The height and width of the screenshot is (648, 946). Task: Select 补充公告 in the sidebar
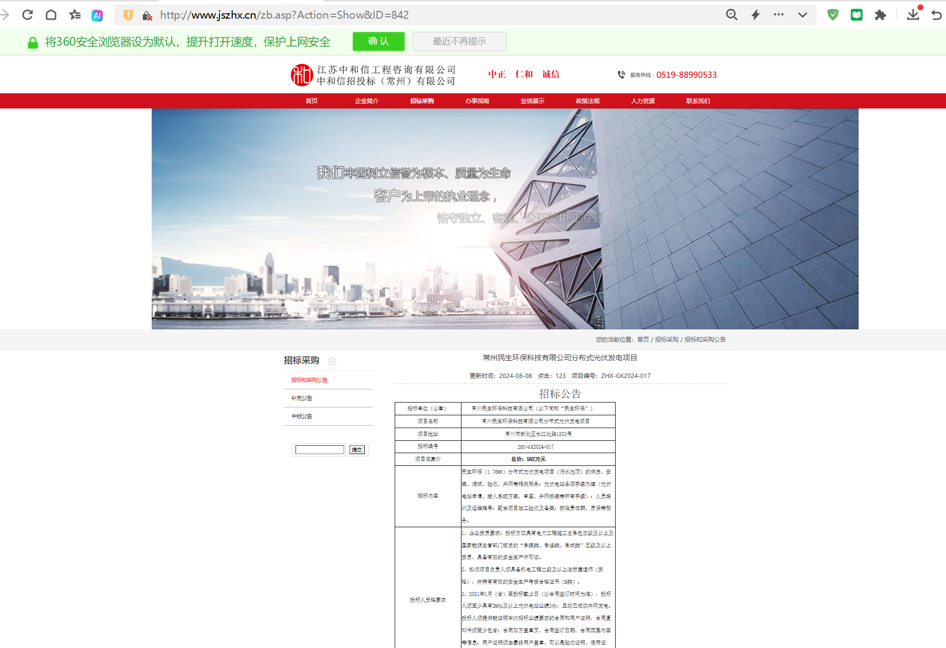(x=302, y=398)
